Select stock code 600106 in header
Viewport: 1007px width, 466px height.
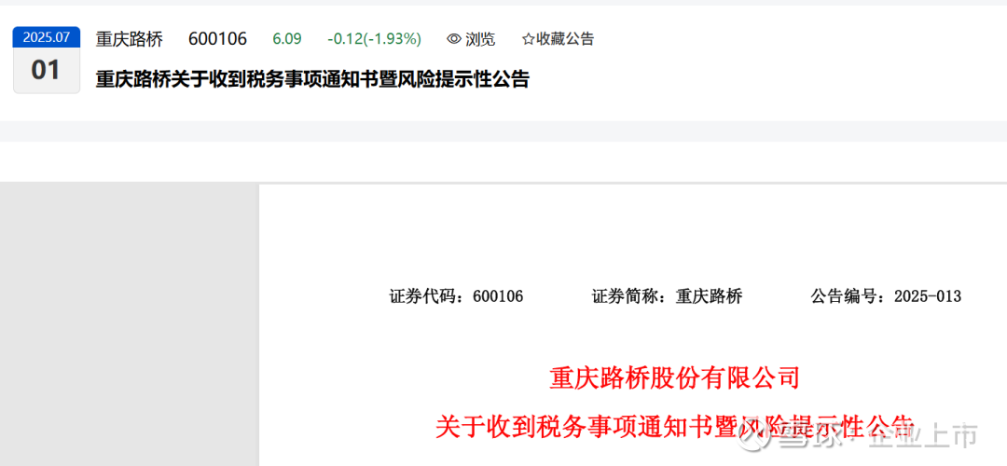(217, 39)
